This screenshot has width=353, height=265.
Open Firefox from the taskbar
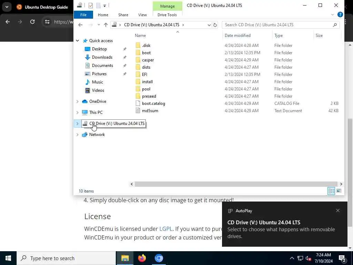tap(142, 258)
